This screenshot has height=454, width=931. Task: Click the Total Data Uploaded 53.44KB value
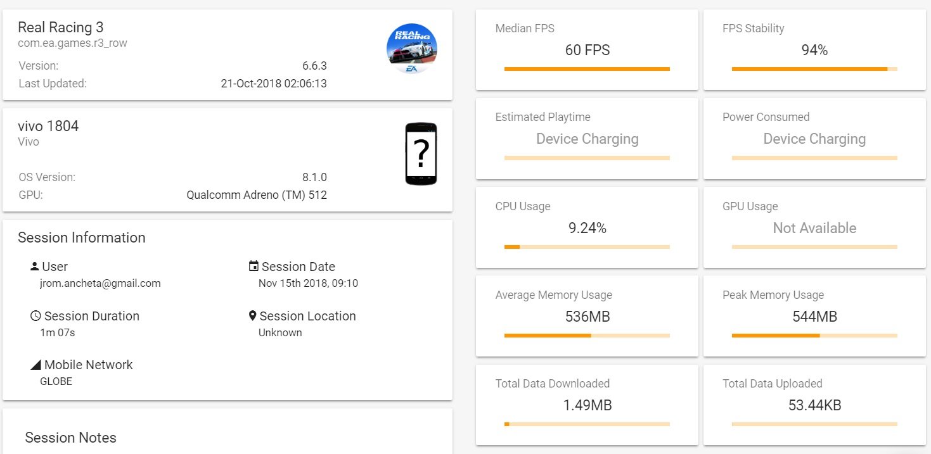[814, 405]
